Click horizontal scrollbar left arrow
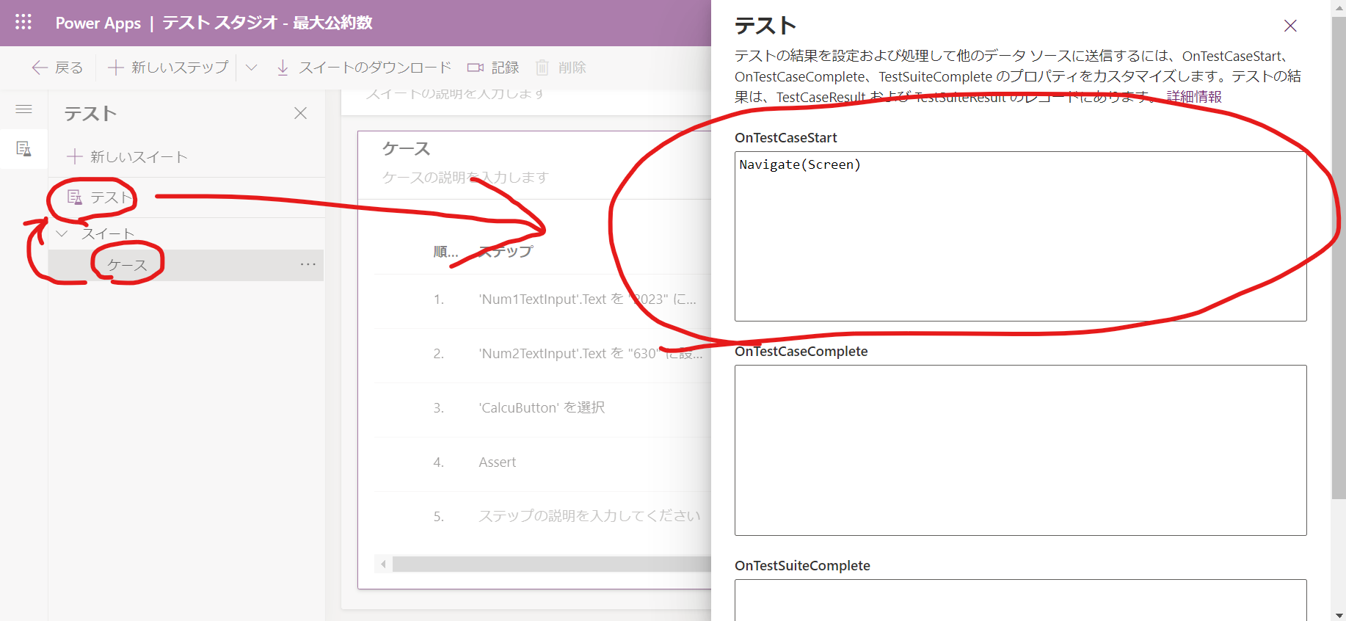Image resolution: width=1346 pixels, height=621 pixels. 383,564
